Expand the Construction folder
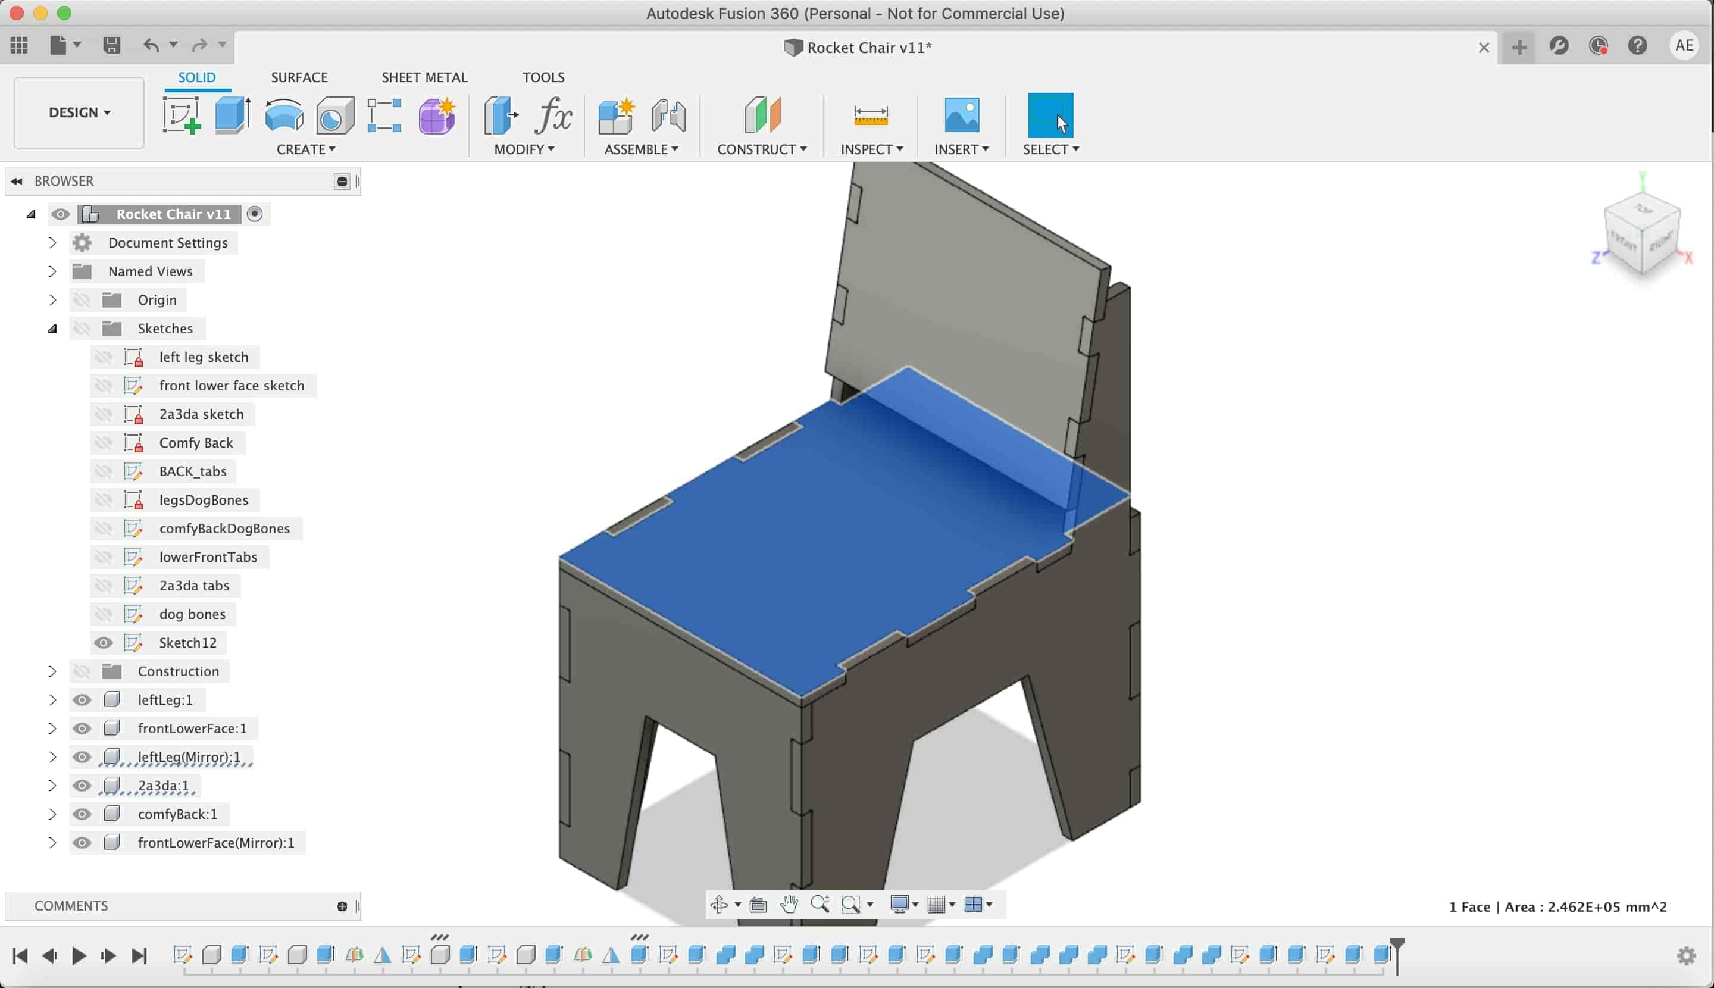 [x=52, y=671]
